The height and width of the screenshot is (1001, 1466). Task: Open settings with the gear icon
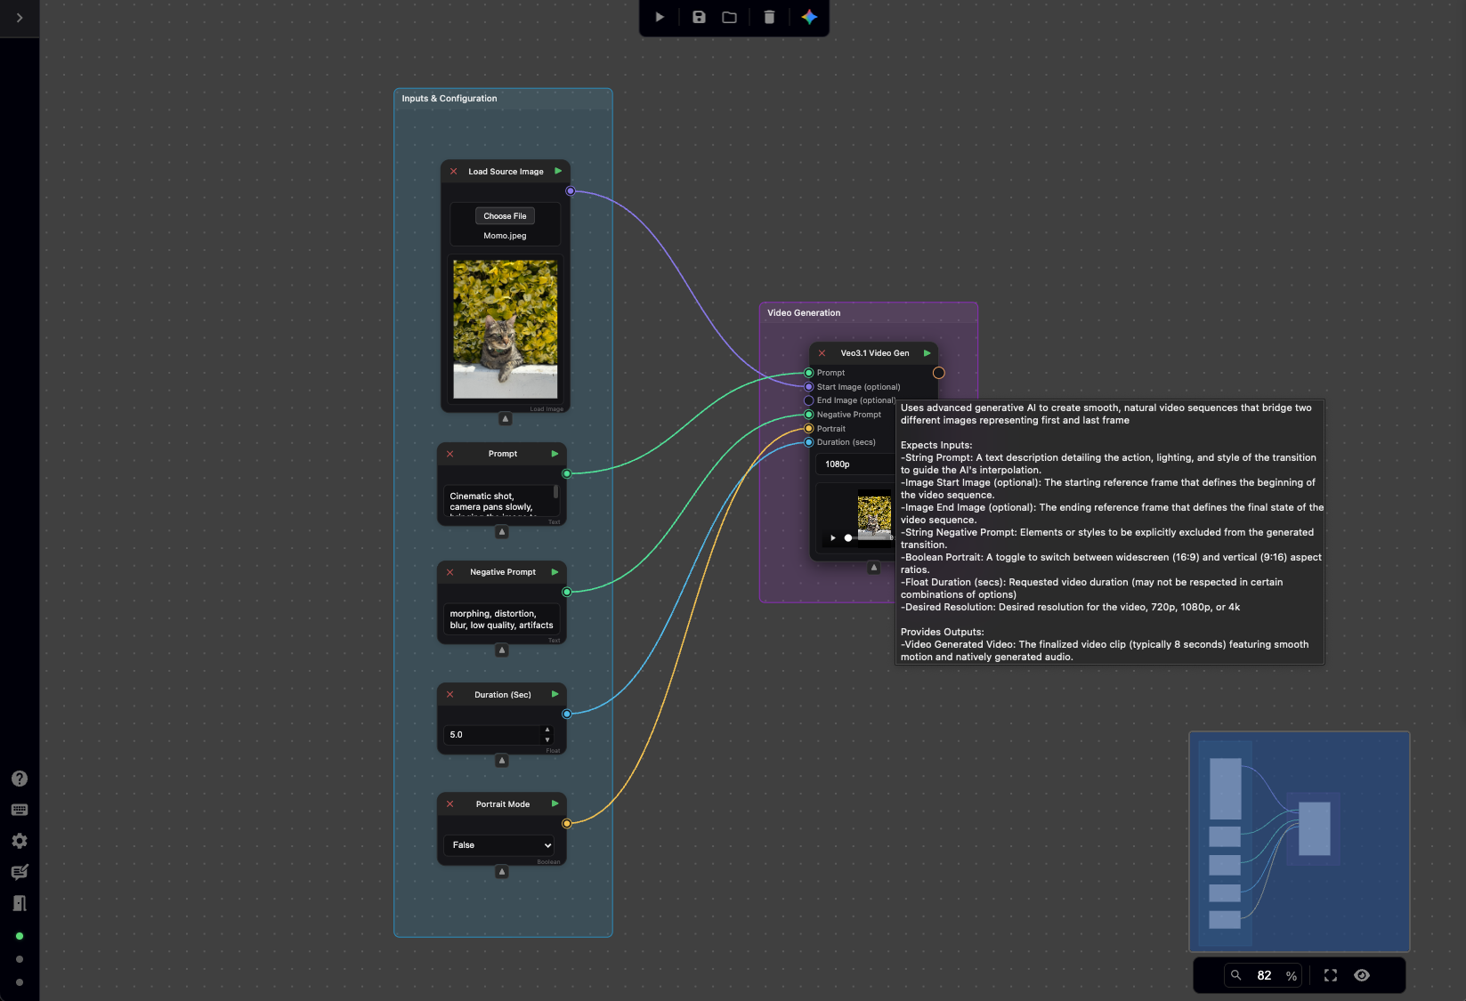tap(19, 841)
